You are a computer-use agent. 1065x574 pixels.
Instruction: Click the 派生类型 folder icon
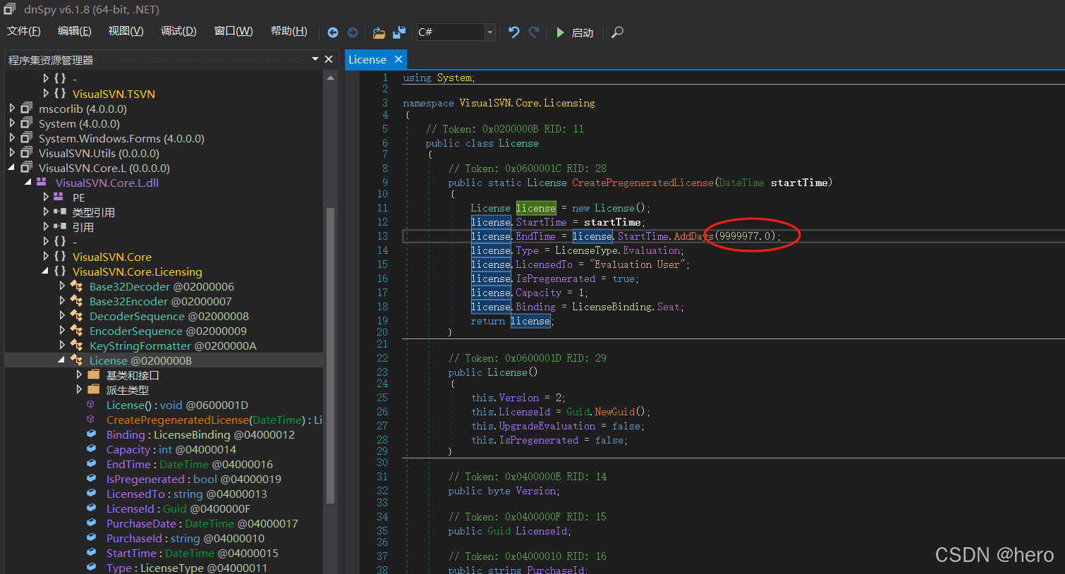pos(94,390)
